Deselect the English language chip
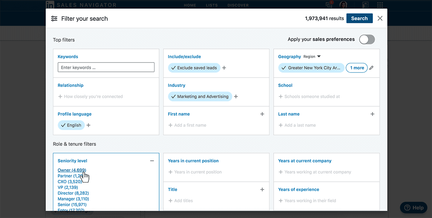The width and height of the screenshot is (432, 218). pos(71,125)
